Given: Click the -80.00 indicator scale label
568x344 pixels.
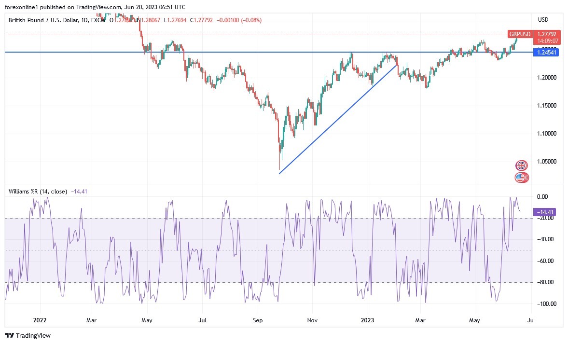Looking at the screenshot, I should [545, 282].
